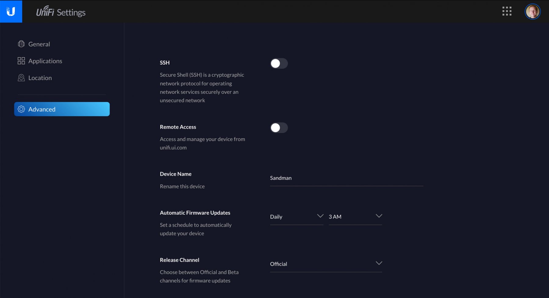Click the General sidebar icon
549x298 pixels.
tap(21, 44)
